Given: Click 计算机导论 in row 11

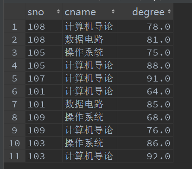Looking at the screenshot, I should click(90, 156).
